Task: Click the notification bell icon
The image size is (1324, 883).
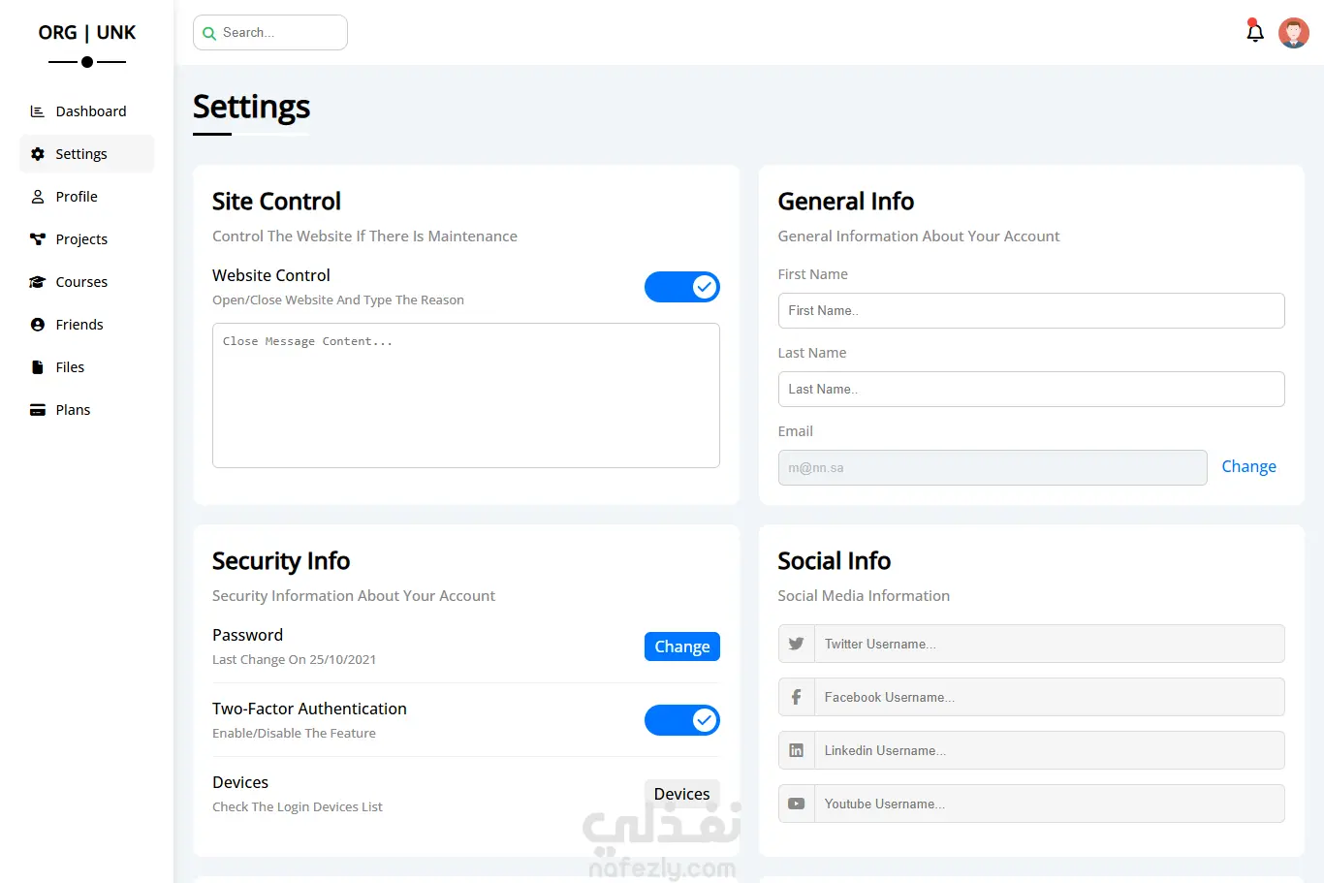Action: click(x=1254, y=32)
